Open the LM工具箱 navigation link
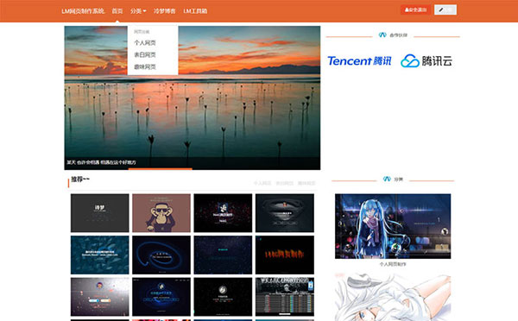This screenshot has height=321, width=518. [x=195, y=11]
